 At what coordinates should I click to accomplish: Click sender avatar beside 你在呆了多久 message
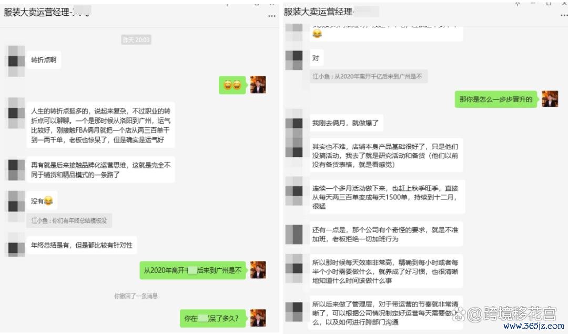pos(258,318)
